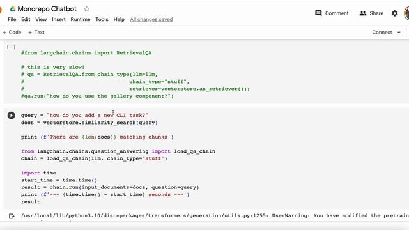The image size is (409, 230).
Task: Open the Help menu
Action: click(119, 19)
